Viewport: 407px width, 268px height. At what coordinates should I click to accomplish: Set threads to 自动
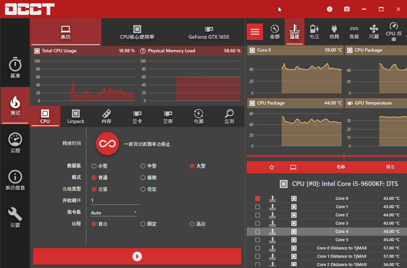pos(100,224)
